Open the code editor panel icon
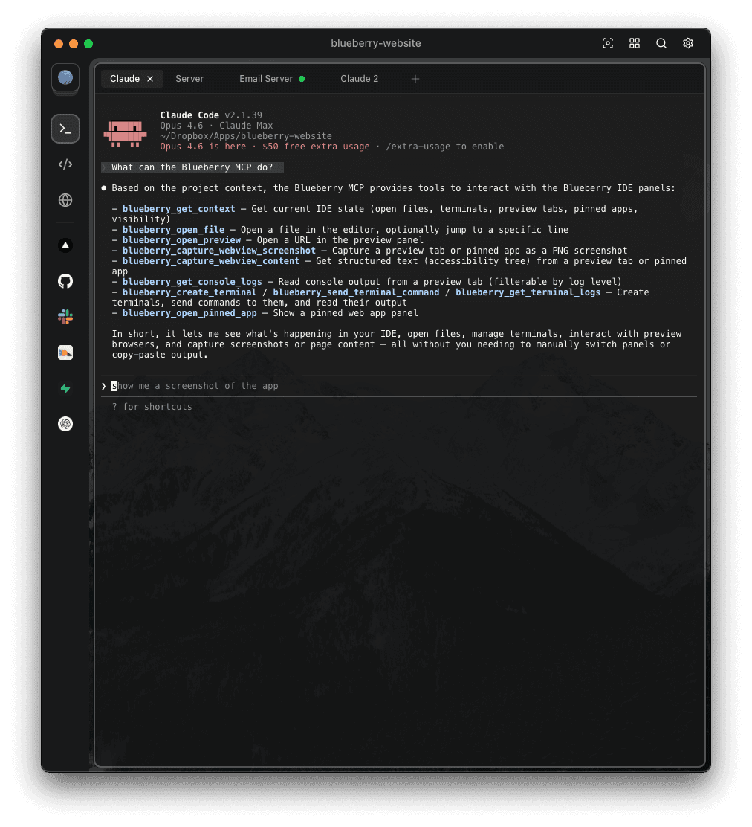752x827 pixels. [65, 164]
